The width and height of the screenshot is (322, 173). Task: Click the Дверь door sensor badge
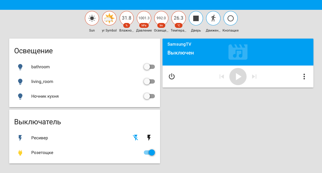click(196, 18)
